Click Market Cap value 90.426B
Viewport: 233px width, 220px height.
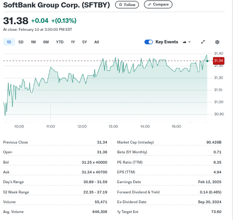tap(214, 142)
